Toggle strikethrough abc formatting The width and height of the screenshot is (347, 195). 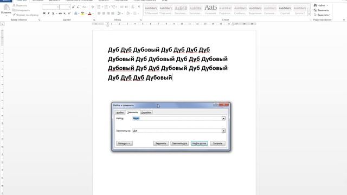pos(60,14)
